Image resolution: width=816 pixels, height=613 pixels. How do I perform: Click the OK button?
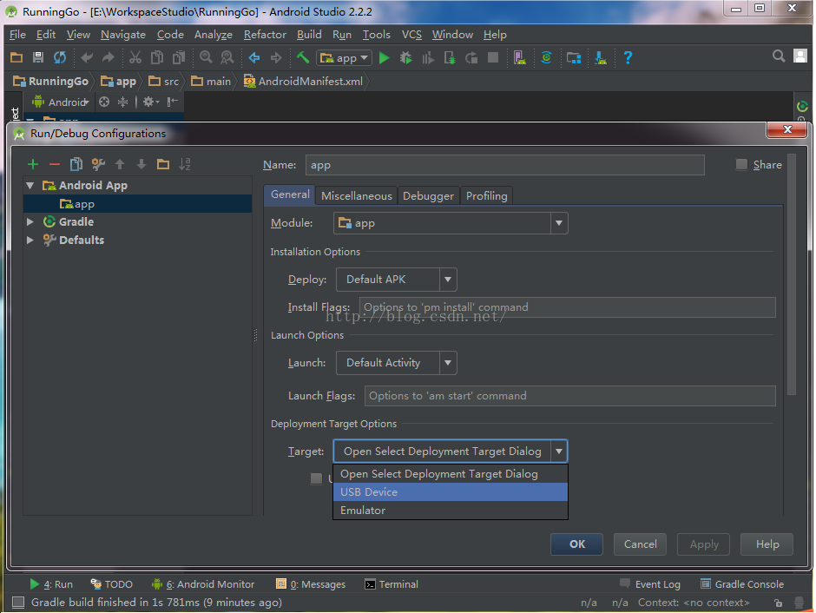[x=576, y=544]
